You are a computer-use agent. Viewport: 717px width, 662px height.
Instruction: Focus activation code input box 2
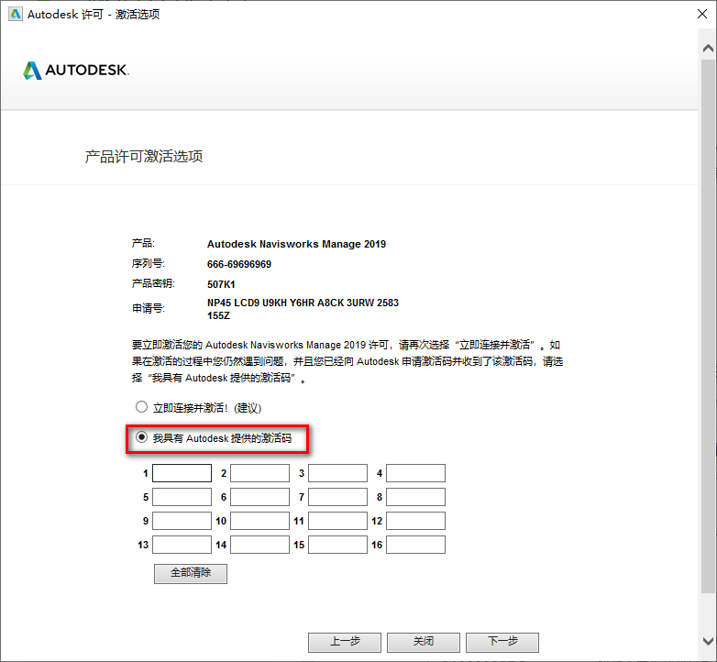pos(259,473)
